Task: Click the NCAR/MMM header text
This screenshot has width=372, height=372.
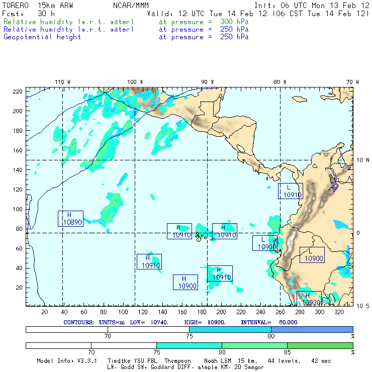Action: tap(131, 6)
